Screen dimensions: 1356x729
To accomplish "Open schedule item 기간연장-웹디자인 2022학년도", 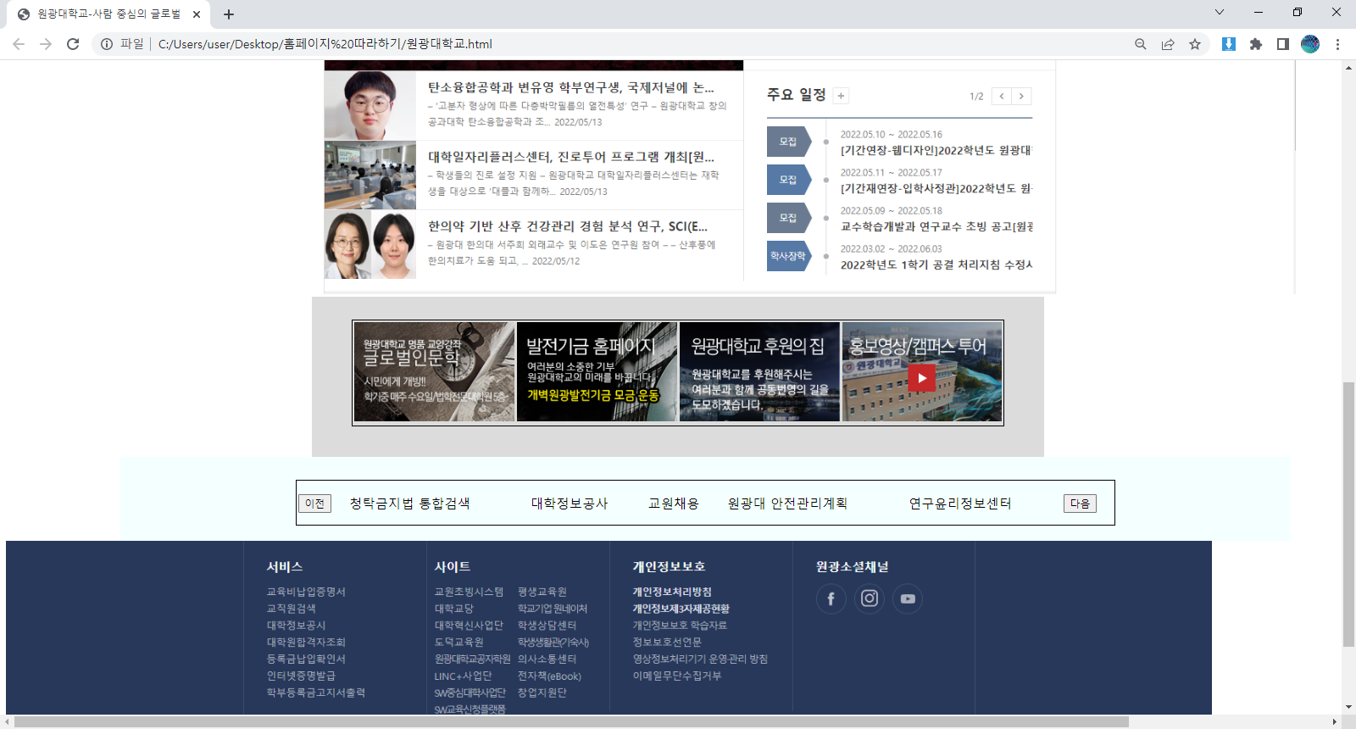I will coord(936,150).
